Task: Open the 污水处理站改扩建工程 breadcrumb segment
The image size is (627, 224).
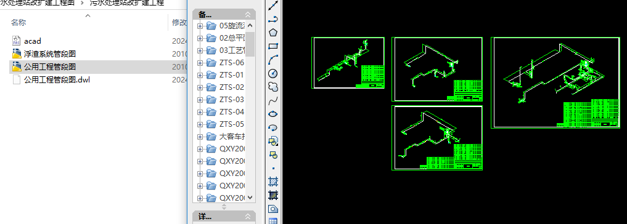Action: (x=127, y=3)
